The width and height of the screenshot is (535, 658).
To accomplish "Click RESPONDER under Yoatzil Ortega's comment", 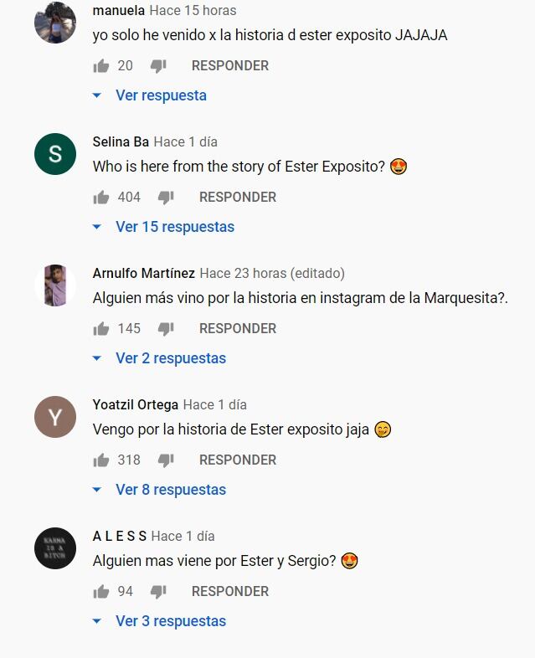I will pyautogui.click(x=238, y=460).
